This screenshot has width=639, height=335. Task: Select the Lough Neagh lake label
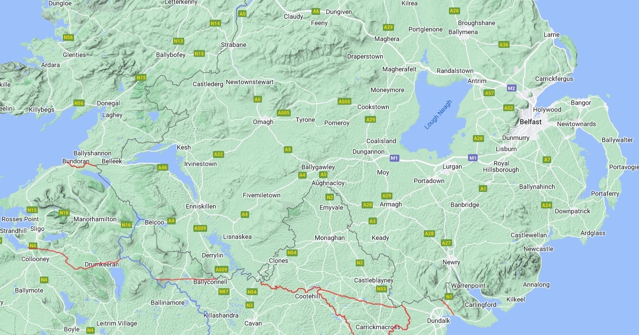click(438, 115)
